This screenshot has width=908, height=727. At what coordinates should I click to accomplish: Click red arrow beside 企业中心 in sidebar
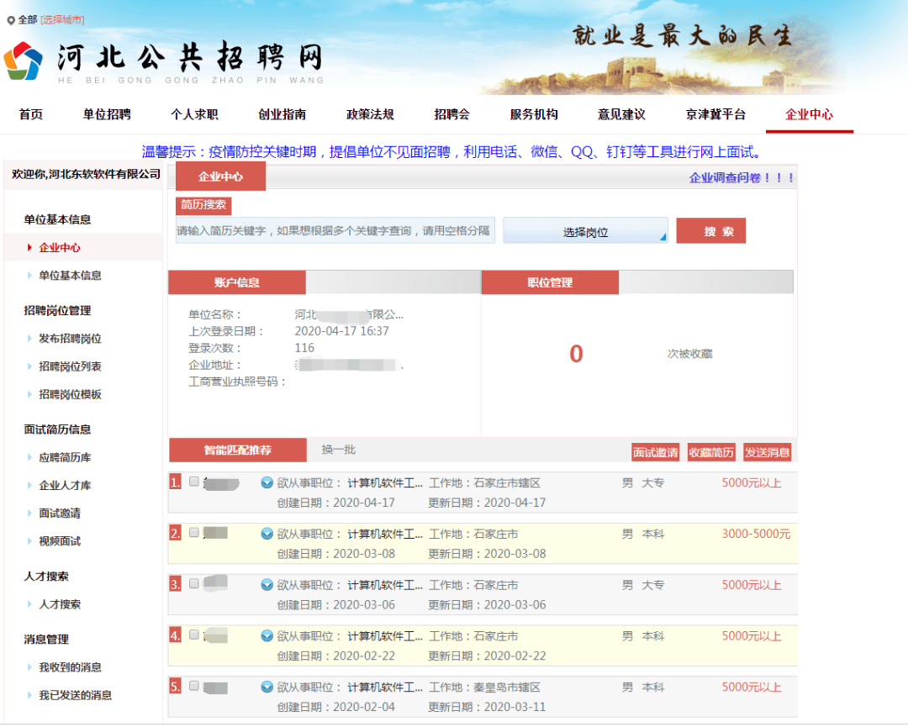[x=29, y=248]
